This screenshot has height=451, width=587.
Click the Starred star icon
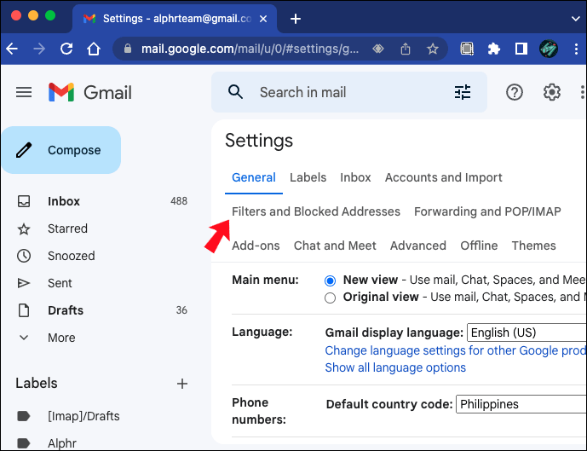tap(24, 228)
